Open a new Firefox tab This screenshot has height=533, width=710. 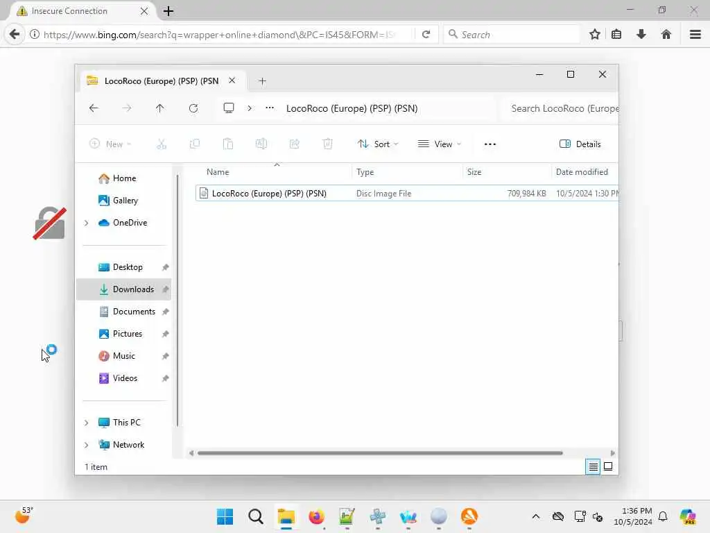[x=168, y=11]
